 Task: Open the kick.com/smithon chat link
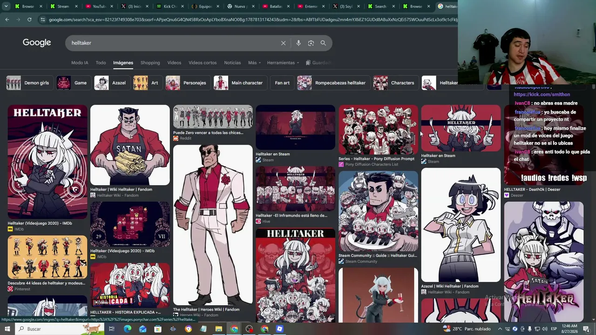coord(542,94)
